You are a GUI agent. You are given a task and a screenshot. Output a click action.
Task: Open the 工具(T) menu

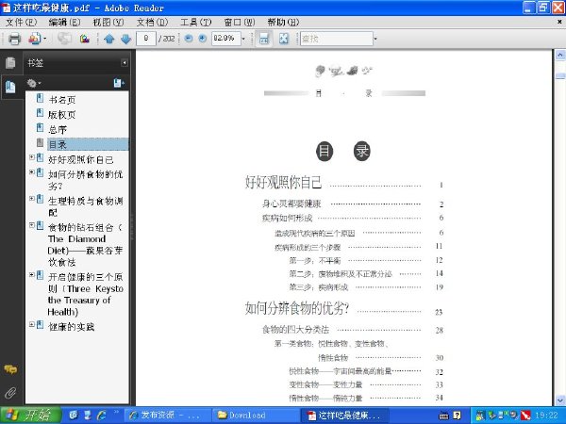(195, 23)
